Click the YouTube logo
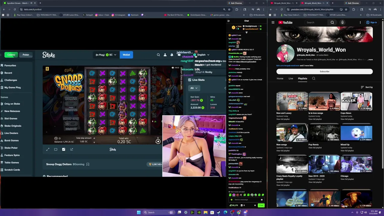This screenshot has width=384, height=216. tap(285, 22)
